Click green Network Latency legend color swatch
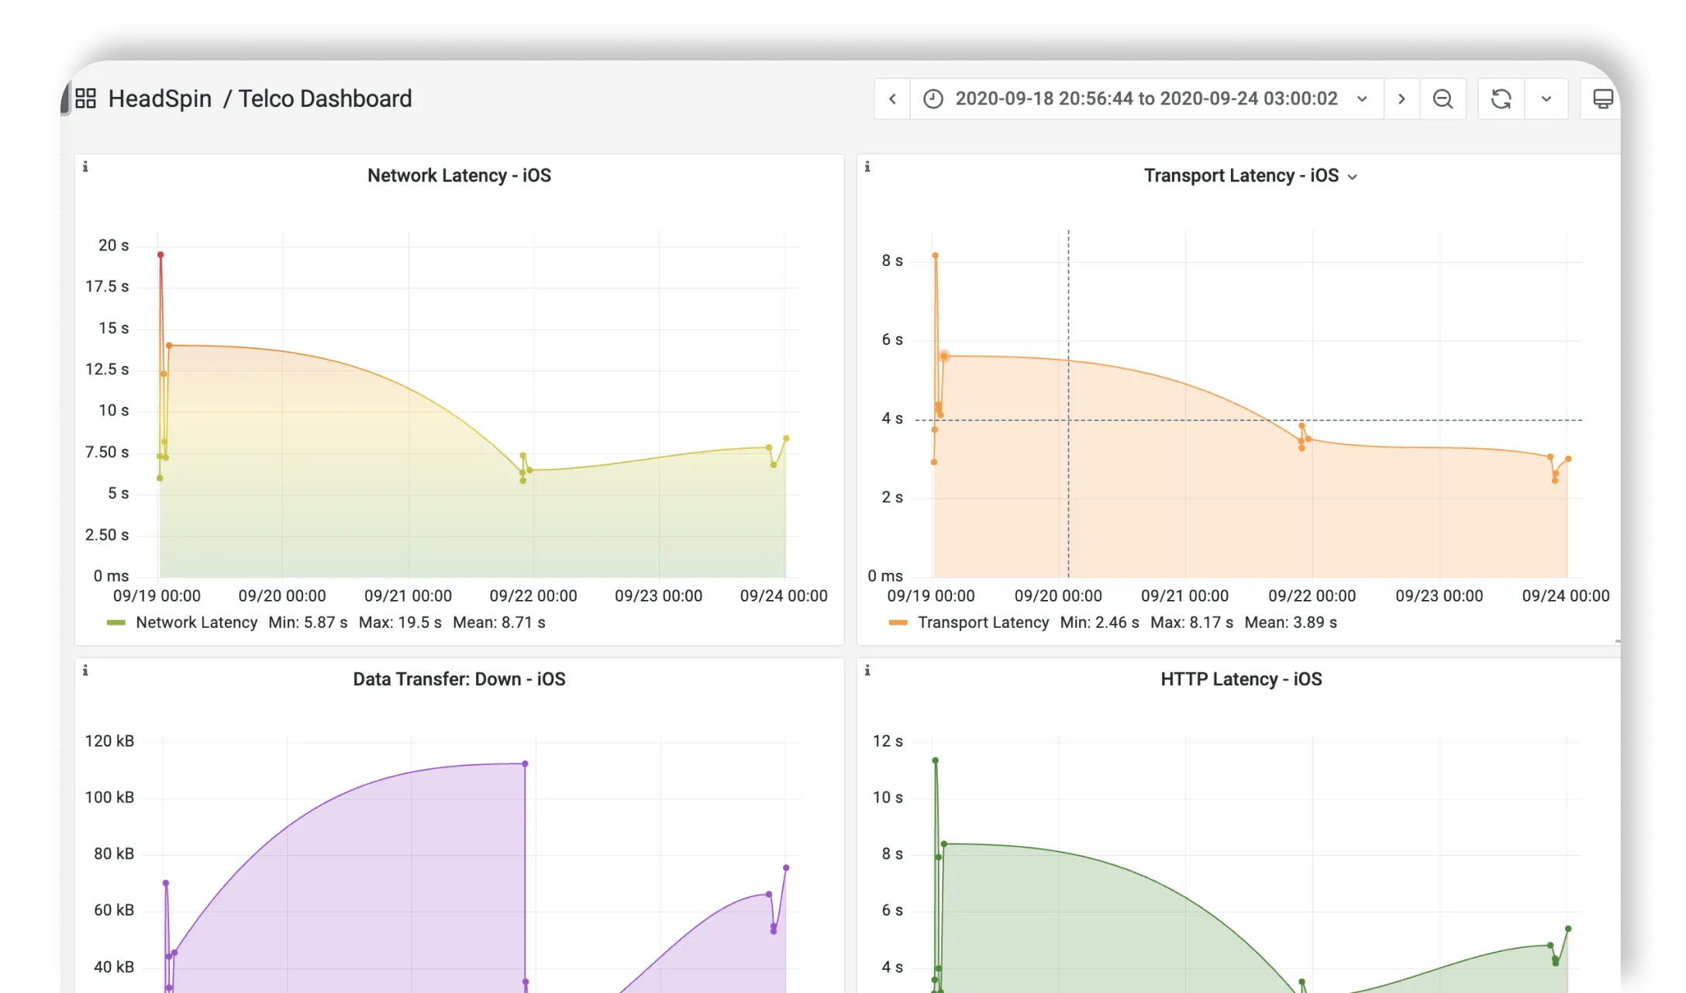Screen dimensions: 1686x993 pos(116,622)
